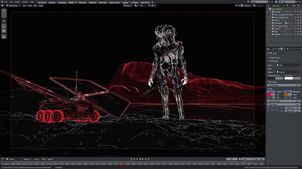Toggle selectability of sun-charger collection
Viewport: 302px width, 169px height.
click(x=295, y=23)
